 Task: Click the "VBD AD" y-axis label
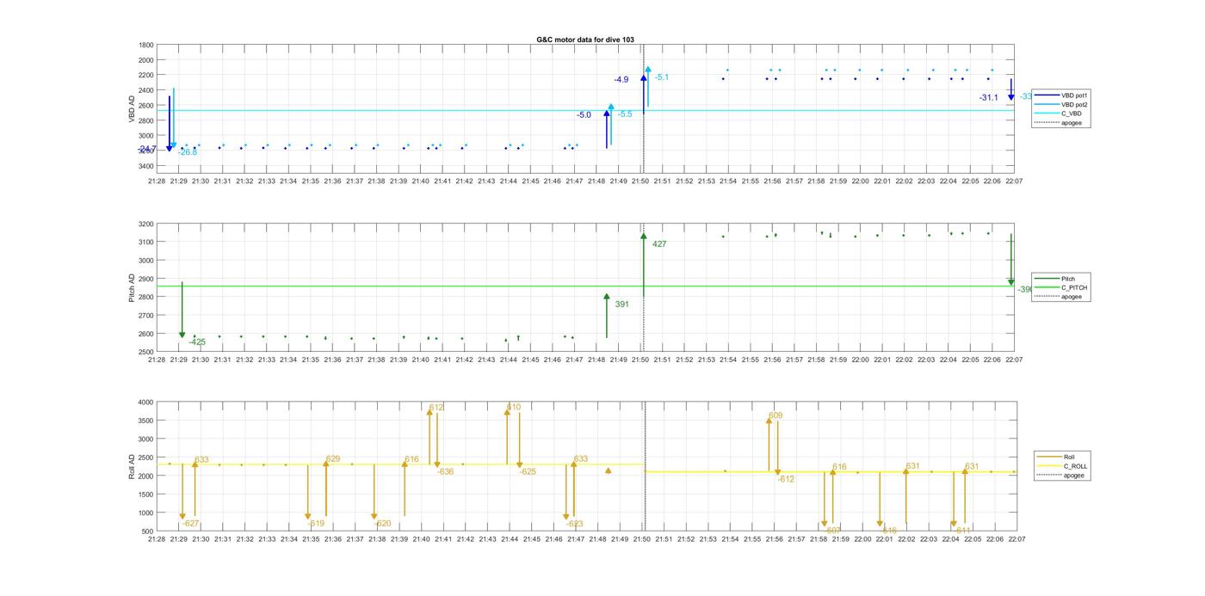(133, 108)
